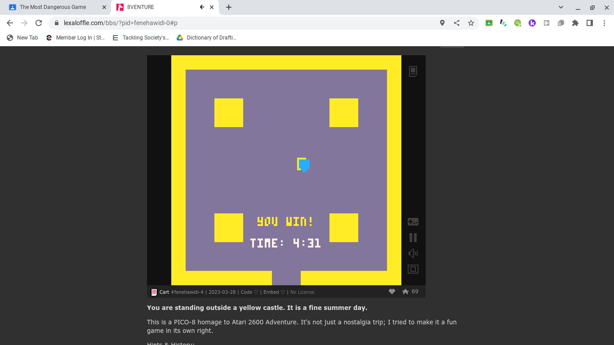Open the Google Classroom extension
Image resolution: width=614 pixels, height=345 pixels.
489,23
